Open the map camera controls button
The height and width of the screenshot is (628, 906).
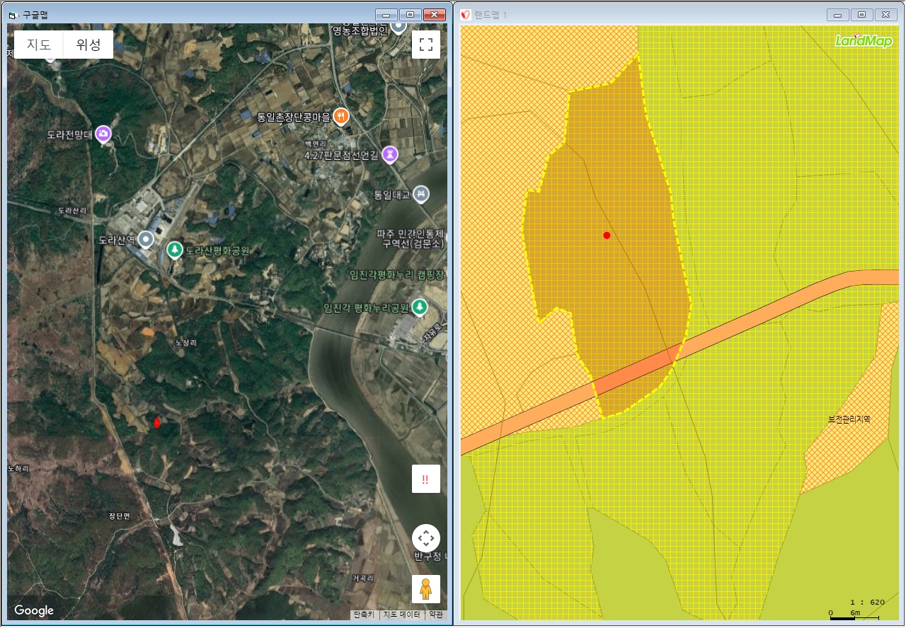click(425, 538)
